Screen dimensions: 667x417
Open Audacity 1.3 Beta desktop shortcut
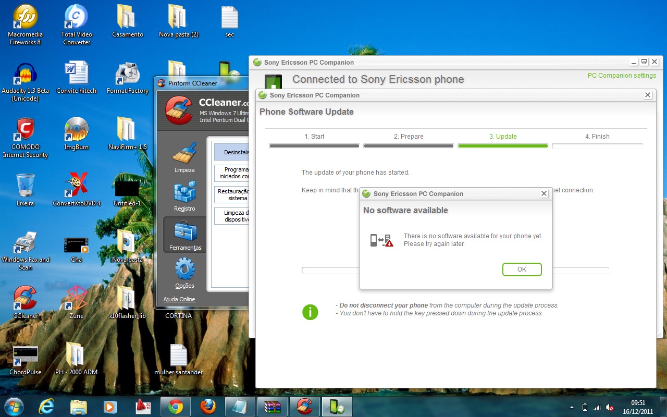[x=25, y=81]
